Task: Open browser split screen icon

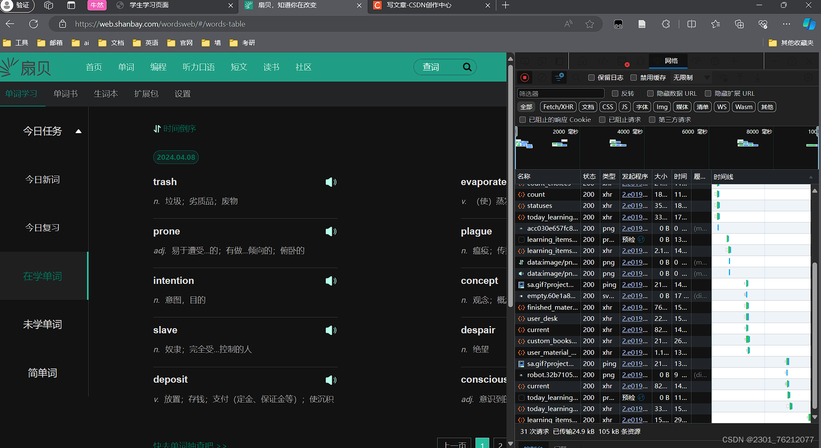Action: coord(691,24)
